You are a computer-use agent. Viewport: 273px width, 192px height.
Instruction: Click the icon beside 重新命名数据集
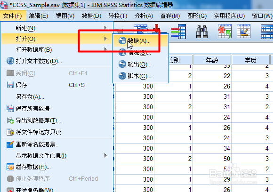pyautogui.click(x=10, y=144)
